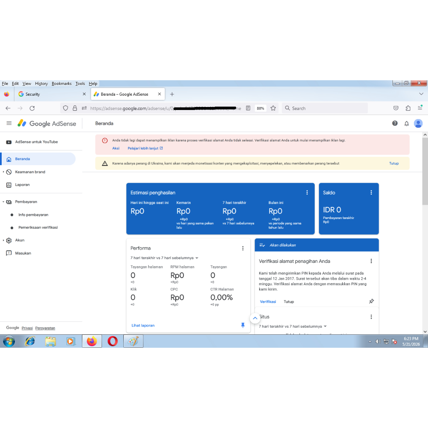Open the Firefox extensions puzzle icon
Viewport: 428px width, 428px height.
point(408,108)
